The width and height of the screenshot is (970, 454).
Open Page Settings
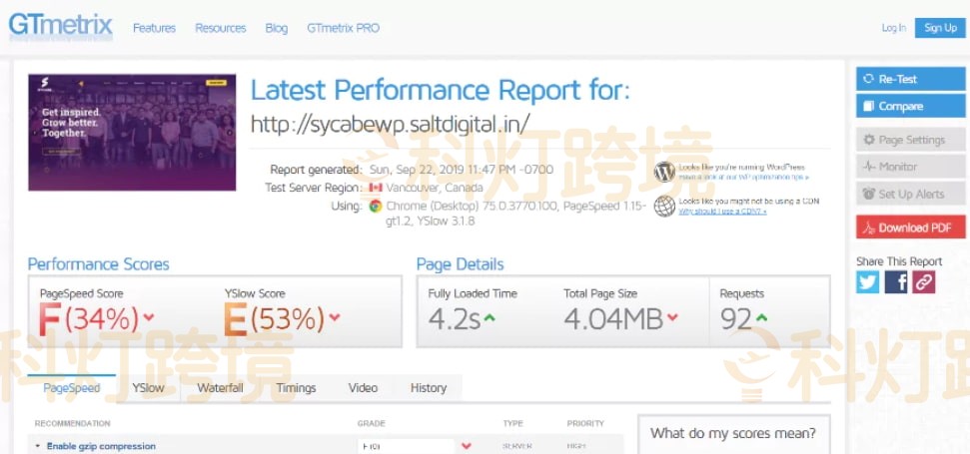(911, 140)
